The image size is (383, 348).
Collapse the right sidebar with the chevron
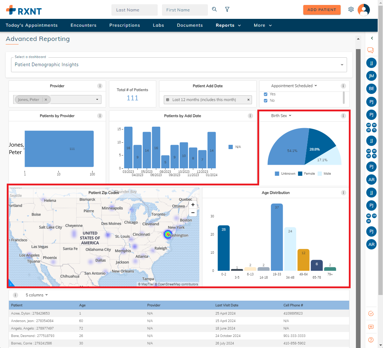(x=372, y=38)
